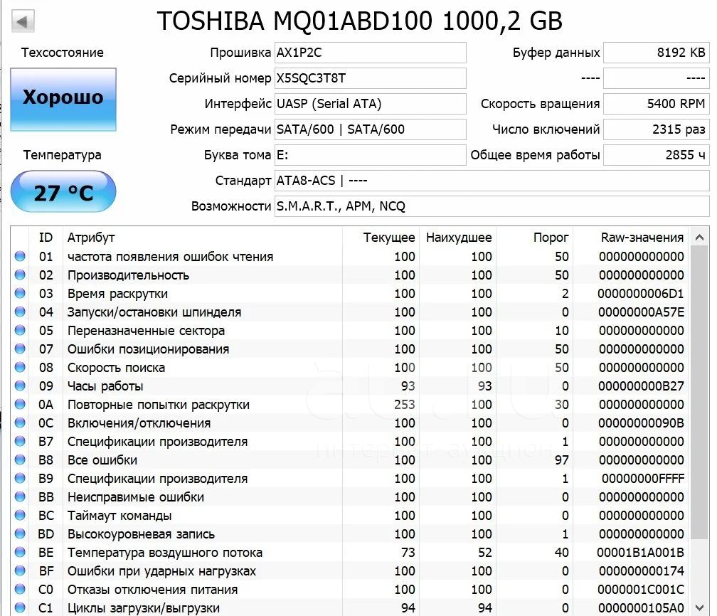Click status icon for Температура воздушного потока
Screen dimensions: 717x616
point(20,553)
